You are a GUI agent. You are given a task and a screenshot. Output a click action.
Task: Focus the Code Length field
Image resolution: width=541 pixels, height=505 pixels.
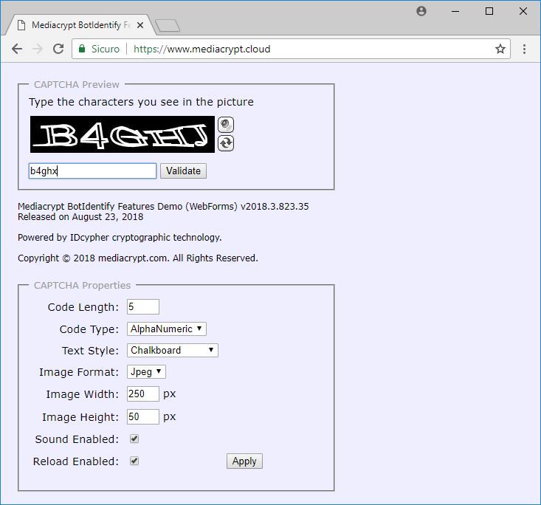(x=143, y=306)
